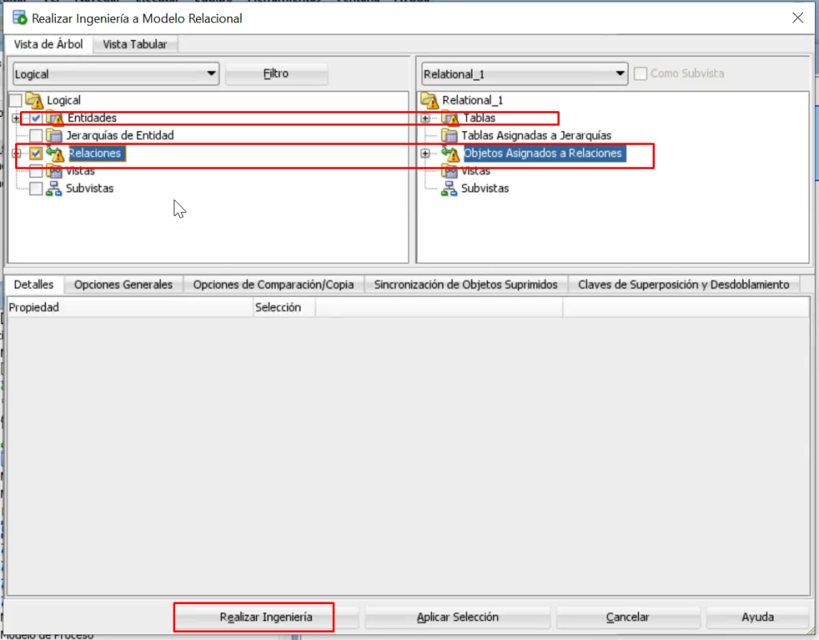This screenshot has width=819, height=640.
Task: Expand the Tablas tree node
Action: pyautogui.click(x=424, y=118)
